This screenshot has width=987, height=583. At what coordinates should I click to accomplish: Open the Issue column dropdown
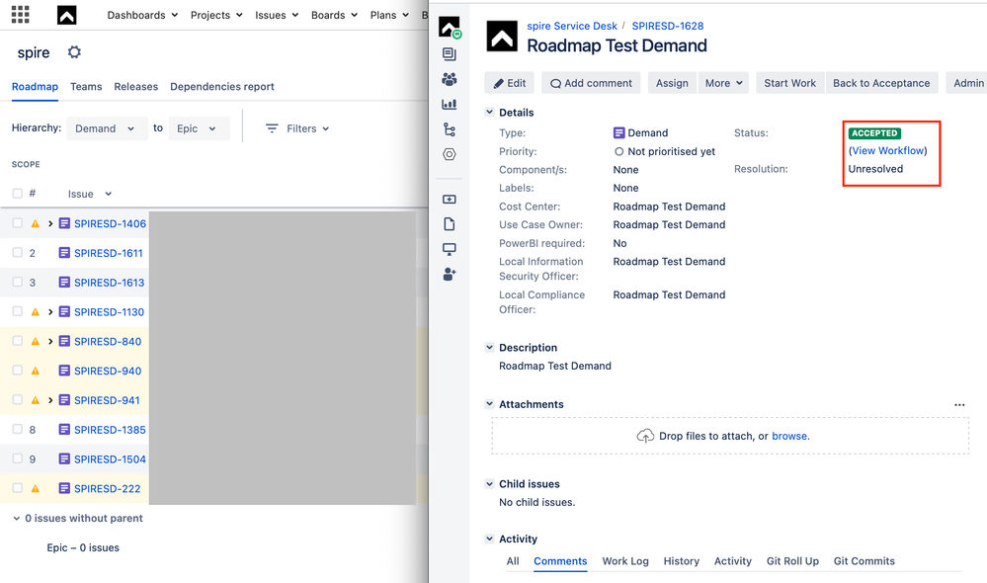coord(89,194)
